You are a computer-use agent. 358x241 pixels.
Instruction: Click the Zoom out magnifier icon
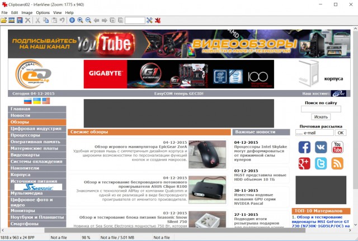(x=88, y=20)
